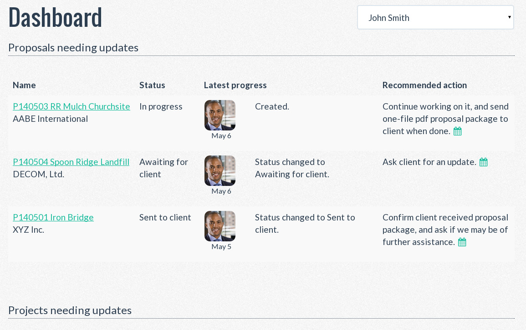Click the avatar photo in the Iron Bridge row
This screenshot has height=330, width=526.
pos(220,226)
